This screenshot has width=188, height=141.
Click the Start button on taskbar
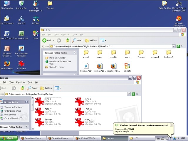point(9,138)
